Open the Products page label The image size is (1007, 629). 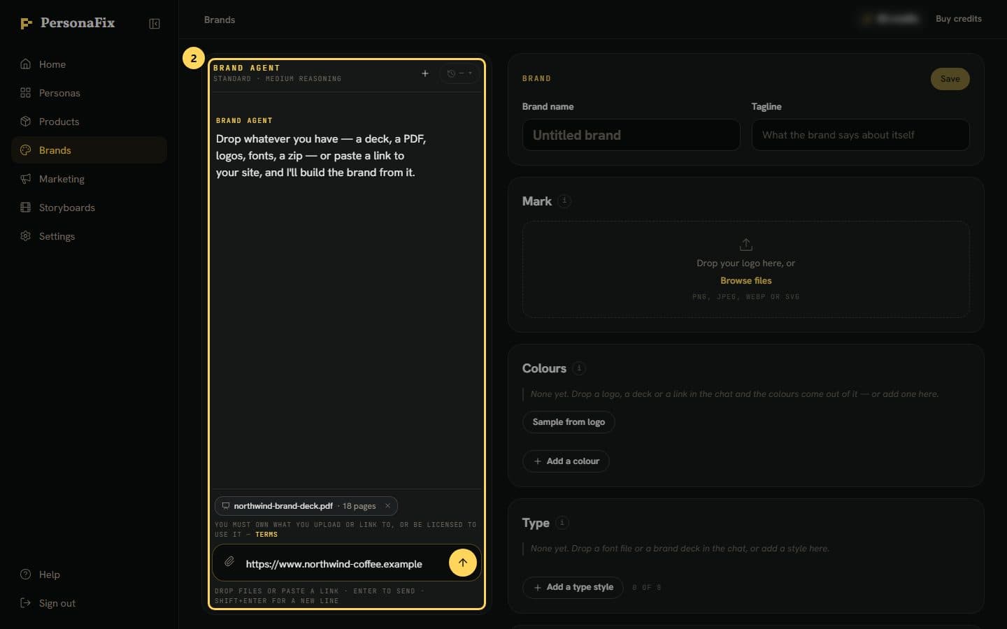pyautogui.click(x=59, y=122)
